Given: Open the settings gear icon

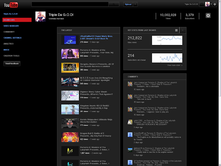Looking at the screenshot, I should [x=215, y=4].
